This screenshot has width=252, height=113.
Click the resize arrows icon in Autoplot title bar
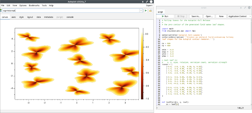147,1
